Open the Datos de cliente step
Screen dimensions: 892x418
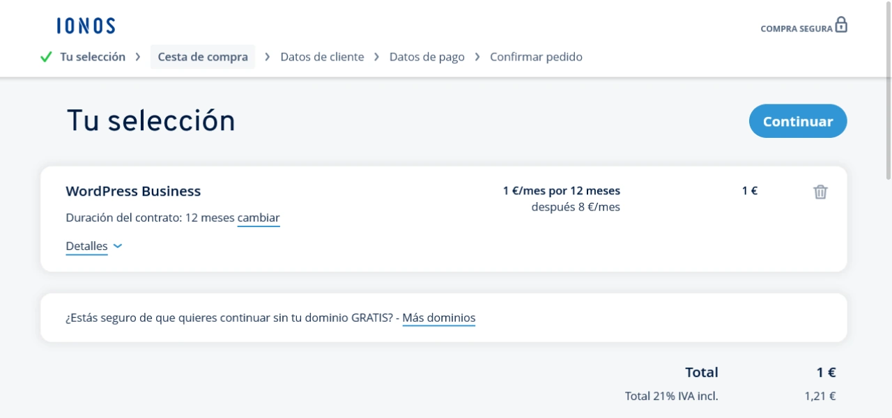(x=322, y=57)
